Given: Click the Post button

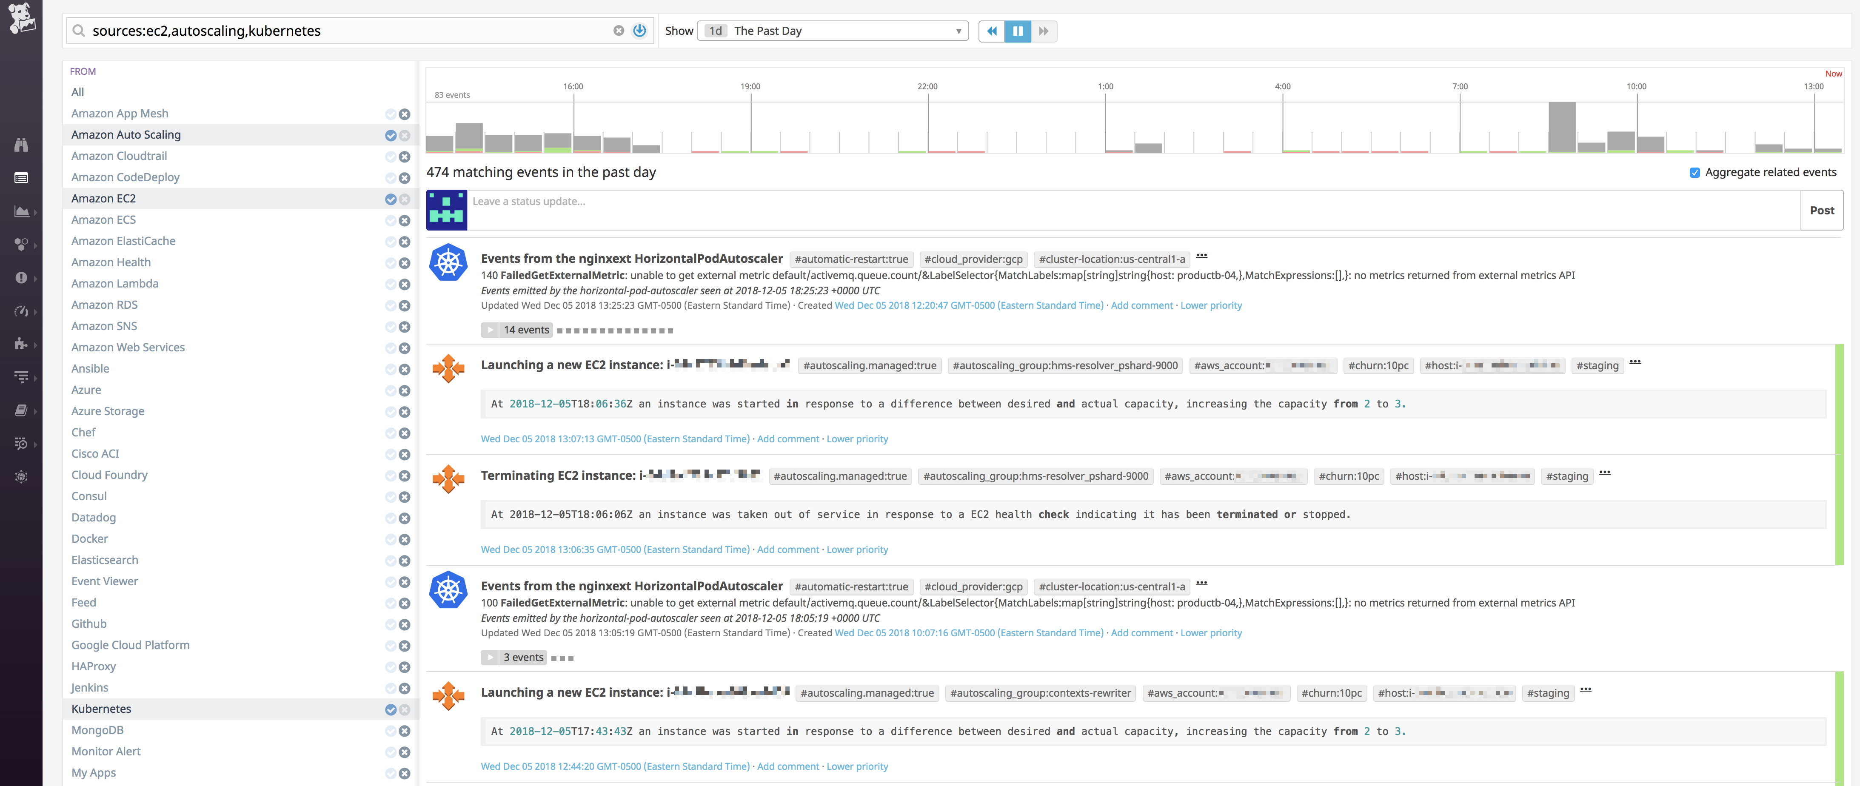Looking at the screenshot, I should tap(1822, 210).
